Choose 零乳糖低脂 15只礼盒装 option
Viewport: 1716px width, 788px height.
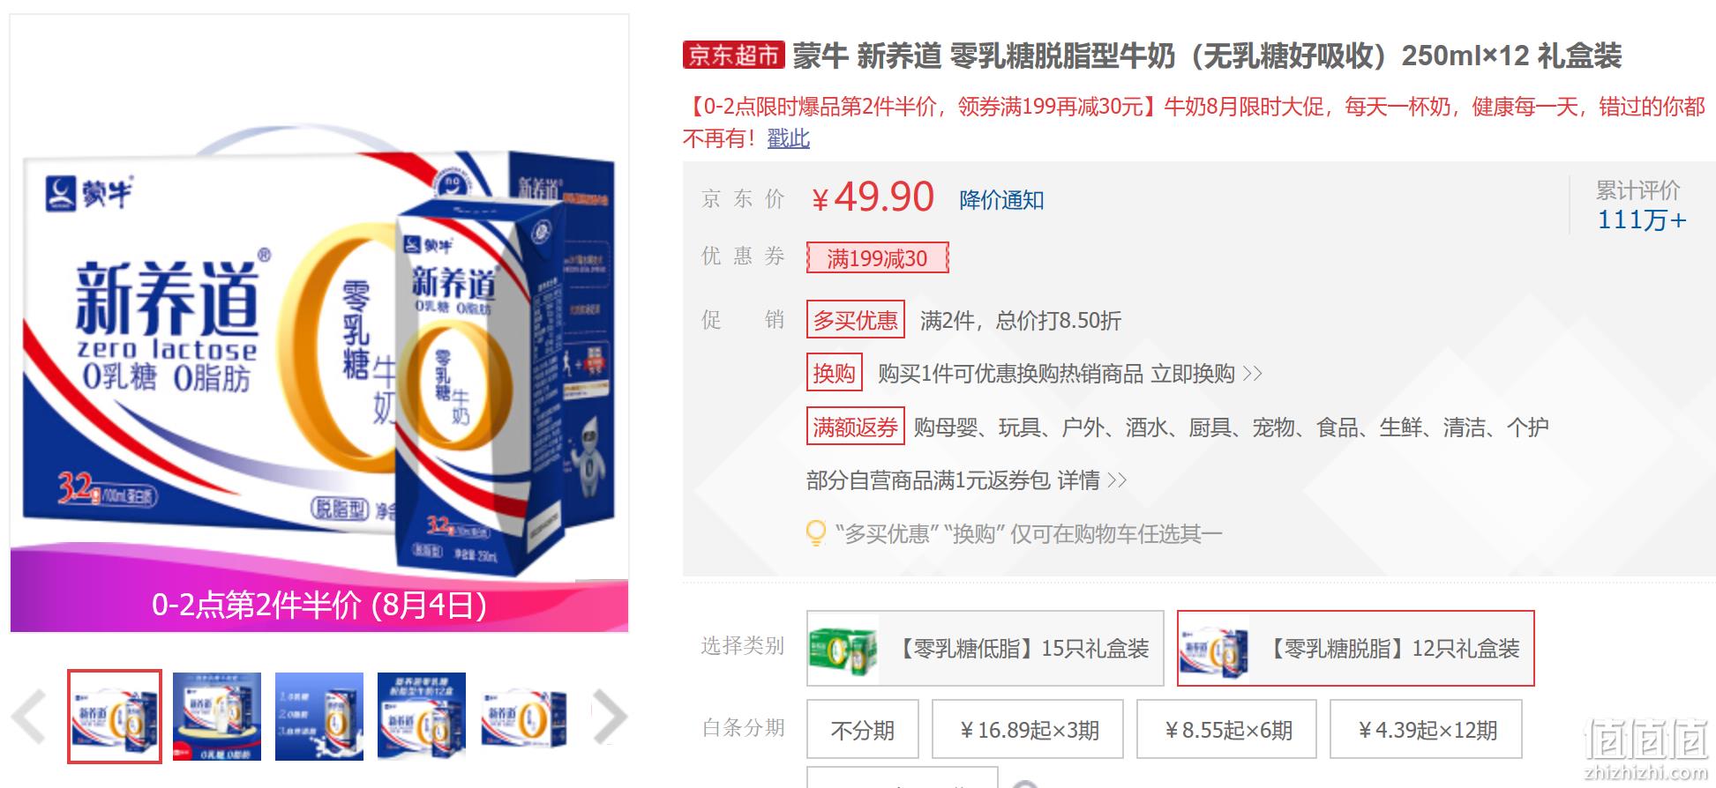click(985, 649)
